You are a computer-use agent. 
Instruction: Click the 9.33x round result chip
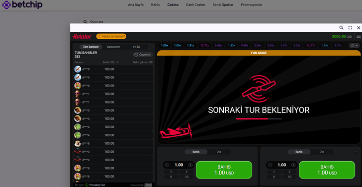pos(297,45)
